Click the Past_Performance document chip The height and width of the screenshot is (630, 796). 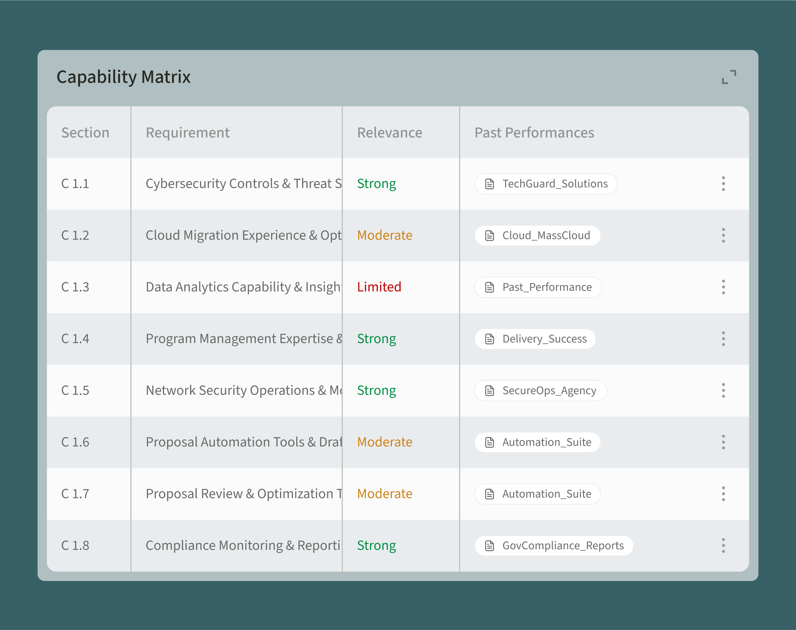538,287
